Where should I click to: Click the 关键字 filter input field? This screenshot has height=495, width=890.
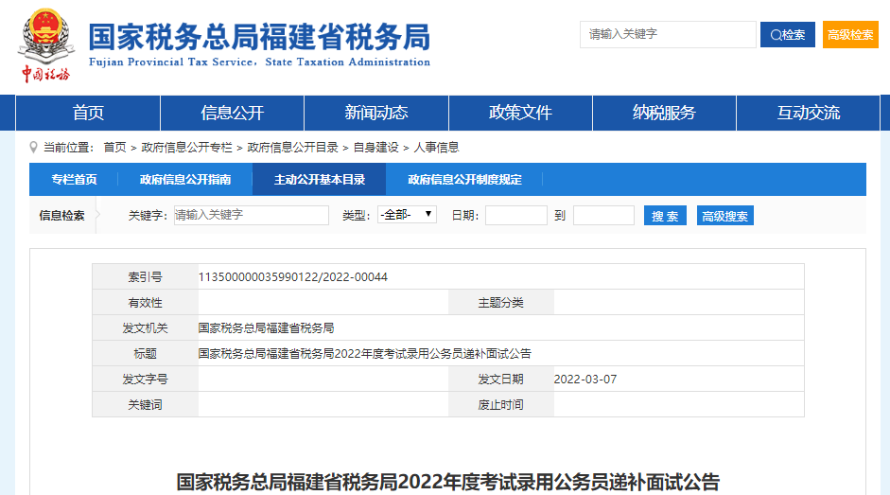251,215
